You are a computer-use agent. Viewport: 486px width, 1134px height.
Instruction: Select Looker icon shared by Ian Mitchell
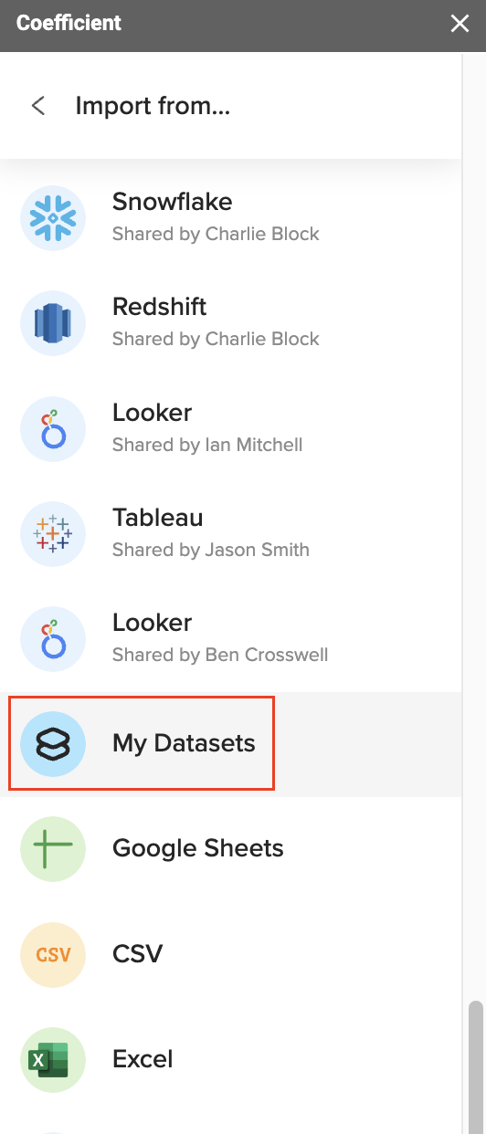(53, 429)
